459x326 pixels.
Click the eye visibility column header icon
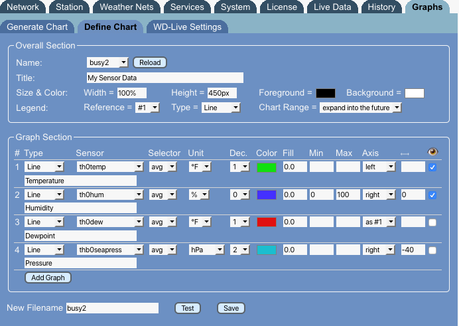pos(432,152)
